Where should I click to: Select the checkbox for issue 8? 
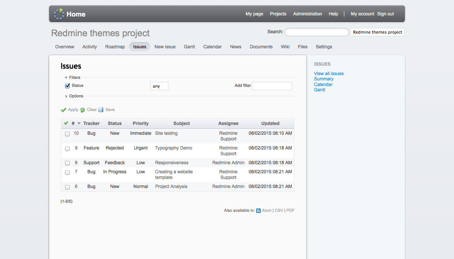67,163
